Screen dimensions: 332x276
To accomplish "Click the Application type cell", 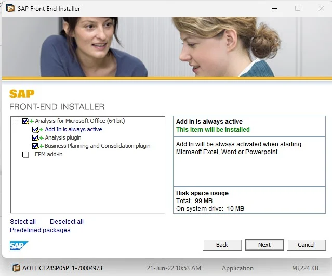I will click(x=237, y=268).
